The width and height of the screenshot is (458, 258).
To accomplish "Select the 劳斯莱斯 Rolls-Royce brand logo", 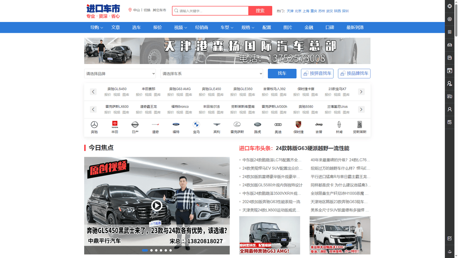I will 360,125.
